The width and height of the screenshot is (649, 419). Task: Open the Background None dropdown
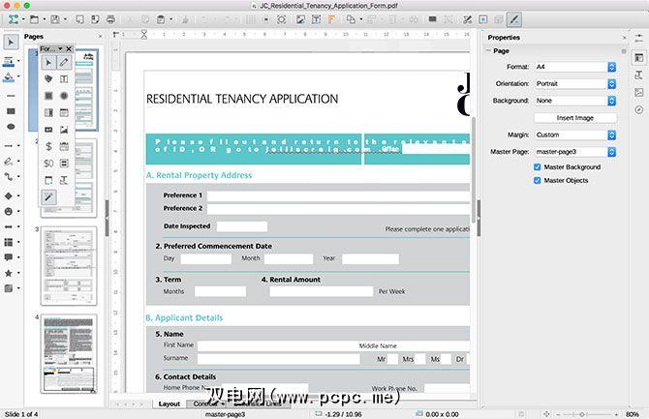pyautogui.click(x=575, y=101)
